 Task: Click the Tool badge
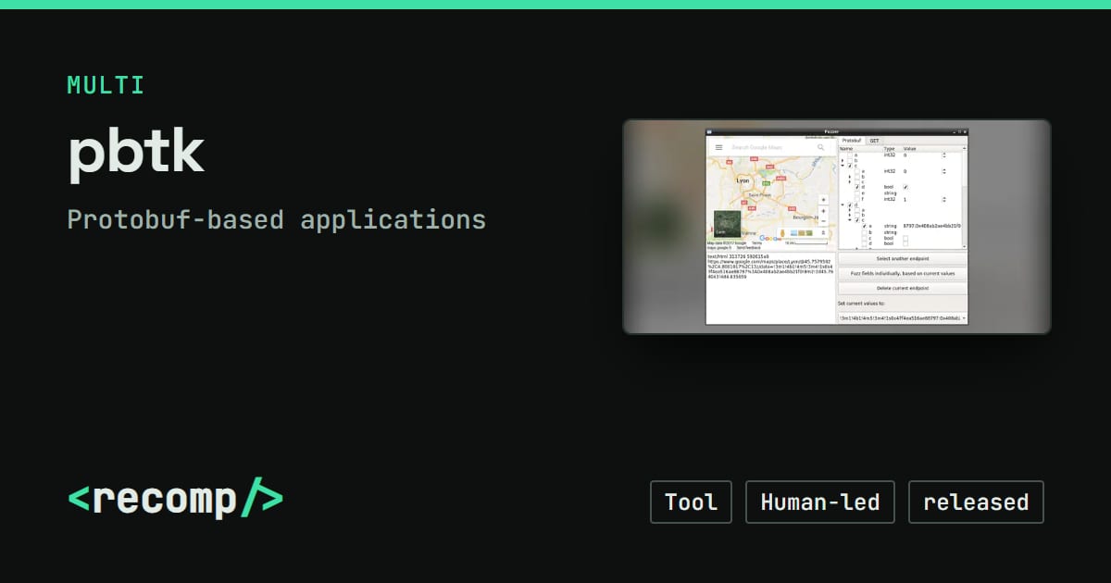(x=691, y=502)
